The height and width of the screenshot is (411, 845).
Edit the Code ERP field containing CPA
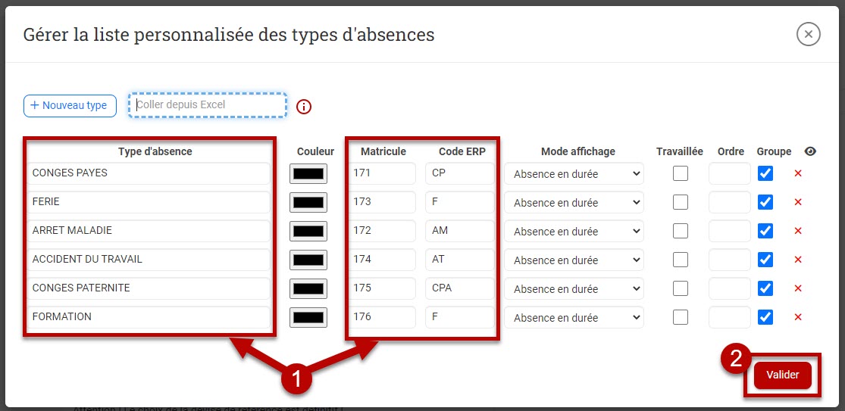click(459, 288)
